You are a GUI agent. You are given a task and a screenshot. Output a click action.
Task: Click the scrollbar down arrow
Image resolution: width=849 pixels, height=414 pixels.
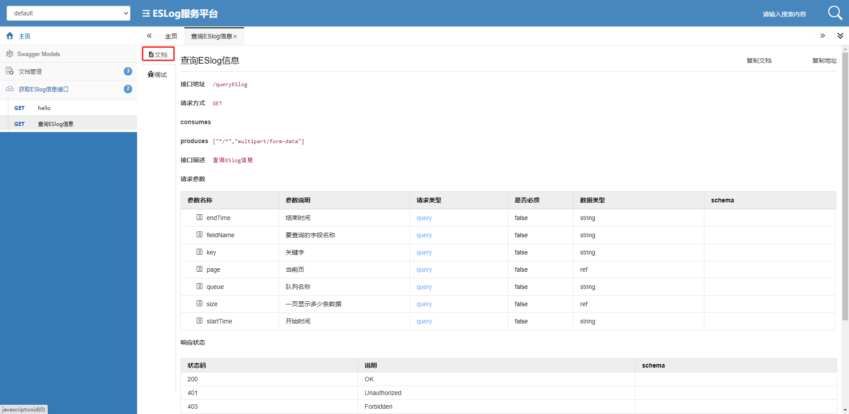click(845, 410)
